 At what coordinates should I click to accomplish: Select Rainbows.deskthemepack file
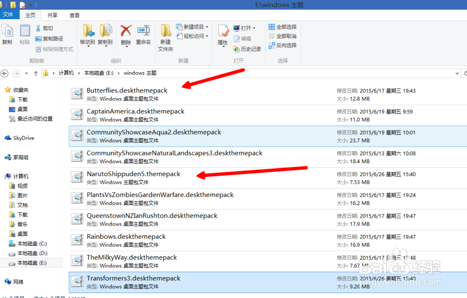coord(268,241)
